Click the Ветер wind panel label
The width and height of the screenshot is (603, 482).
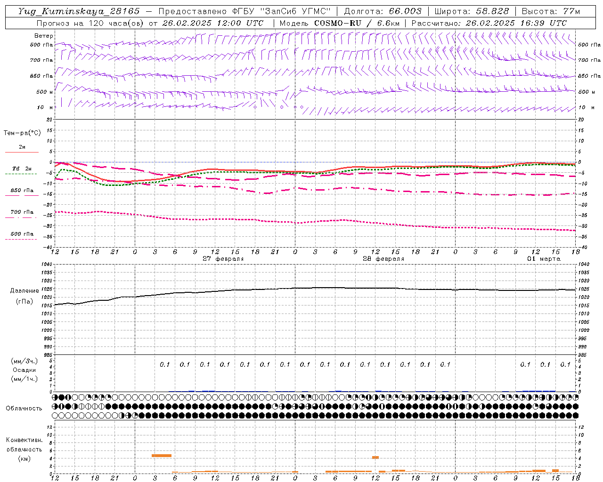coord(44,36)
